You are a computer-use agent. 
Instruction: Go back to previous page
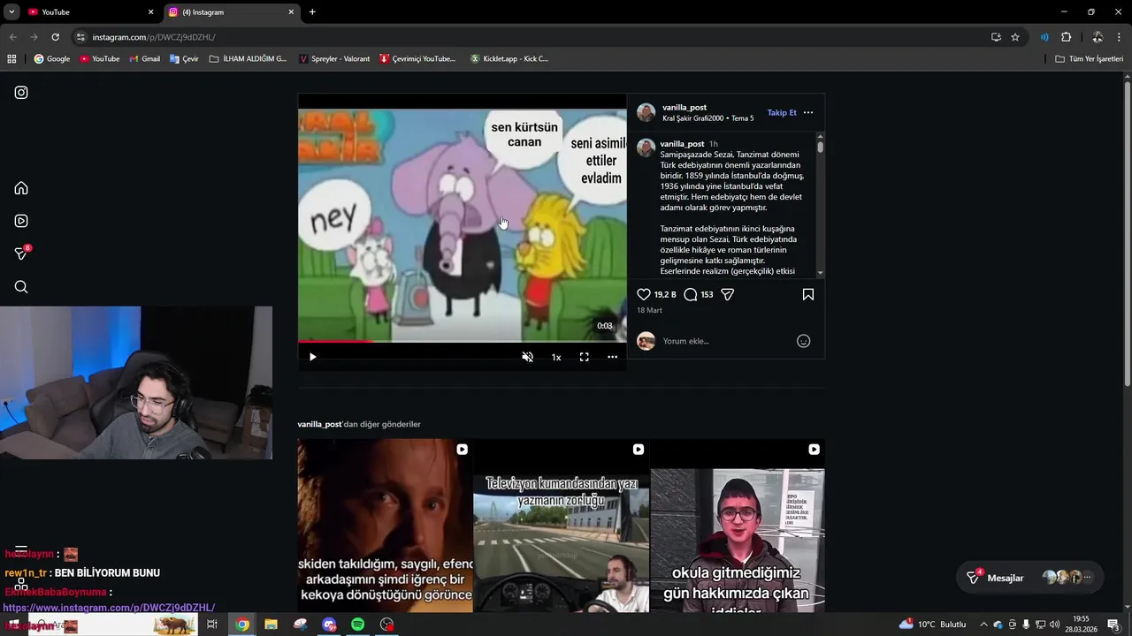[12, 37]
